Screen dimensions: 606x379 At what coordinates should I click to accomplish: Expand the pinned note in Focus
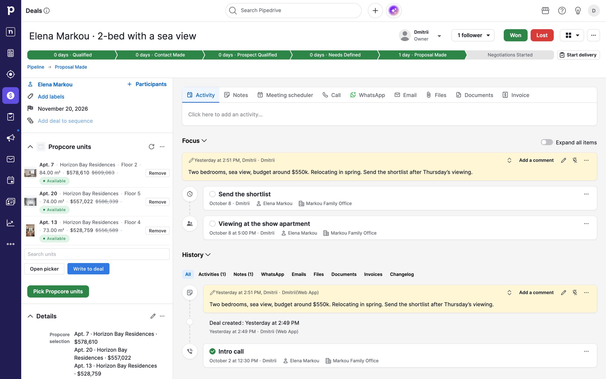coord(509,160)
